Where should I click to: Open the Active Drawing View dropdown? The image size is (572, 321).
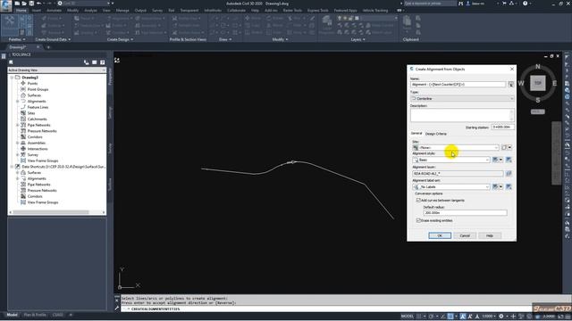pyautogui.click(x=57, y=70)
